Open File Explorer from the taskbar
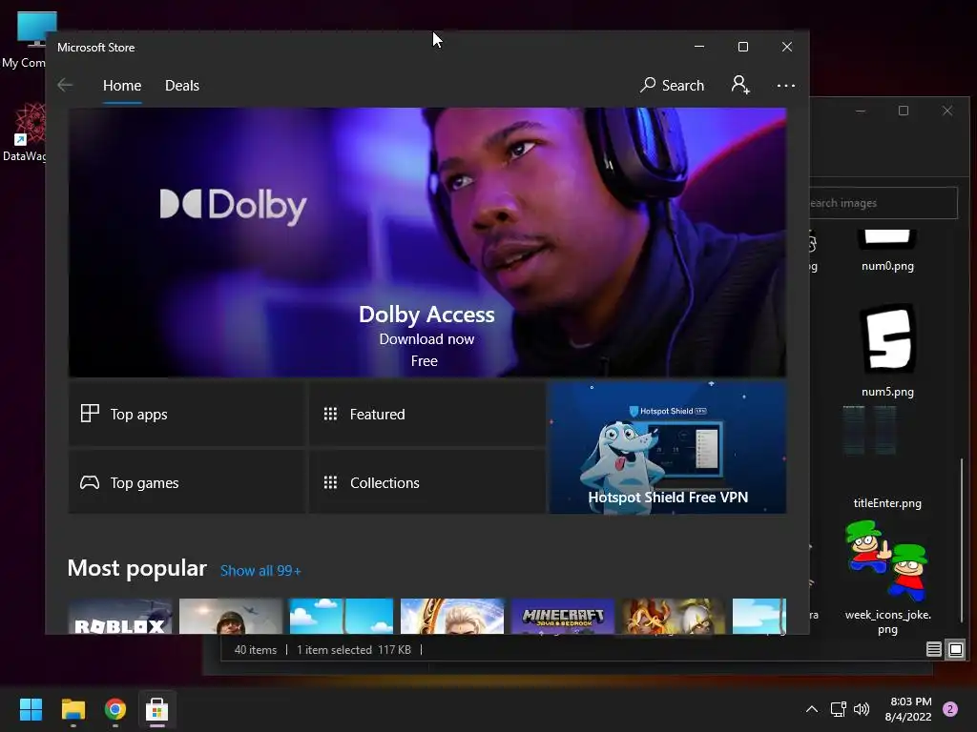Image resolution: width=977 pixels, height=732 pixels. (x=73, y=709)
